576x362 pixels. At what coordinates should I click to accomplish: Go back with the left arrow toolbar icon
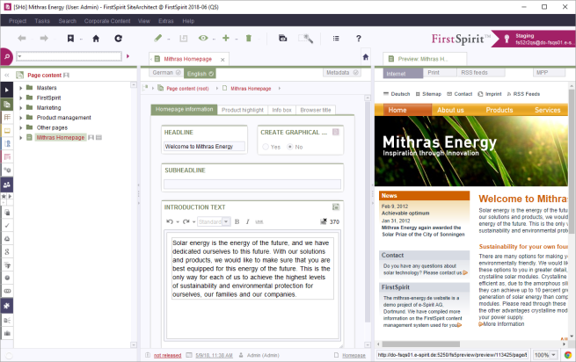(22, 38)
